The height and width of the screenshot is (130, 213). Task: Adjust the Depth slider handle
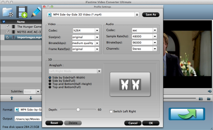coord(78,110)
